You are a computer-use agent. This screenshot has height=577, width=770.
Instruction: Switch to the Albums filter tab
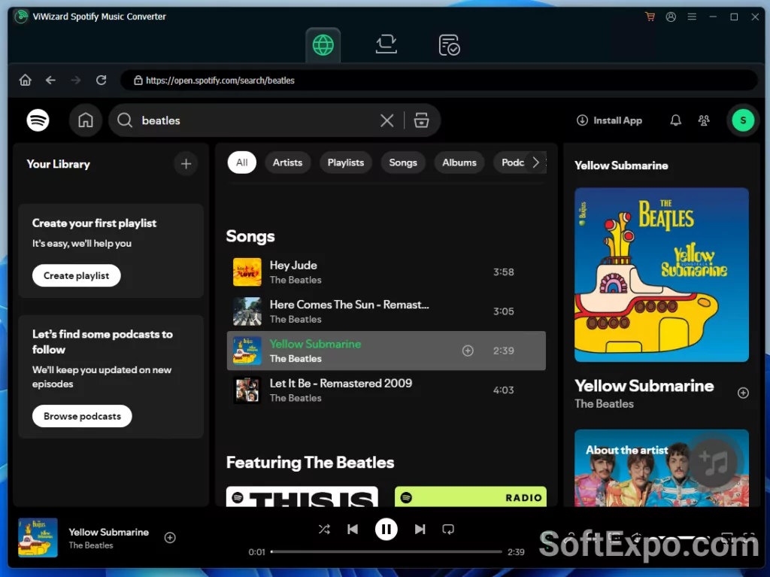(x=459, y=162)
